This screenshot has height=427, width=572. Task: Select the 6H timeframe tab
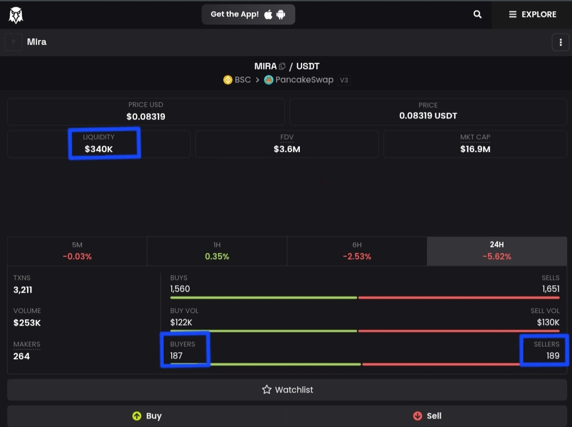pos(357,251)
